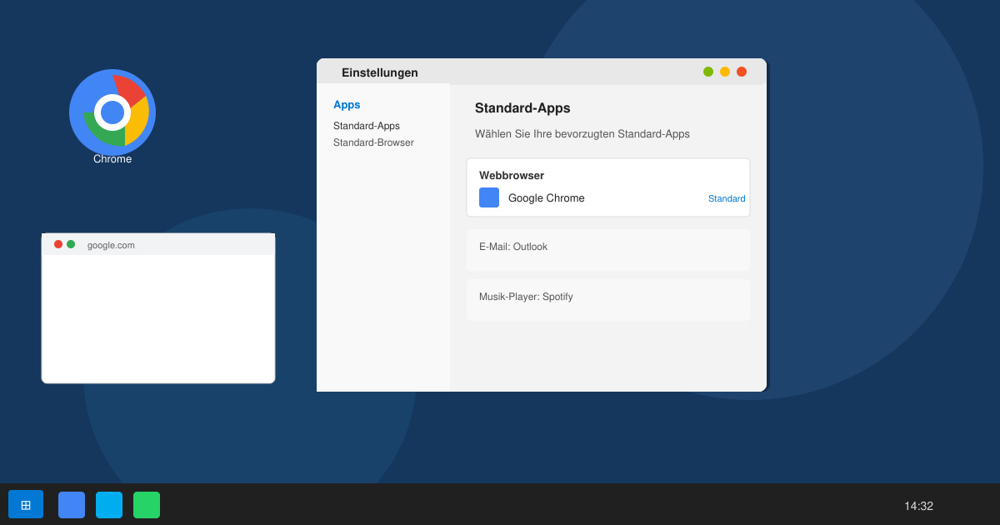Select the Apps section in sidebar

tap(347, 104)
